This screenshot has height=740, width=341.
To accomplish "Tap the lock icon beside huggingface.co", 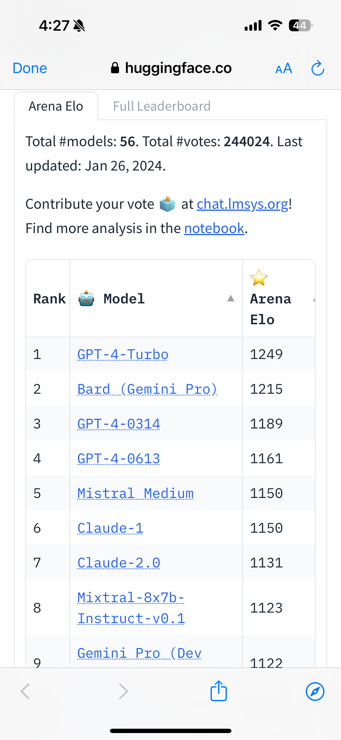I will point(115,68).
